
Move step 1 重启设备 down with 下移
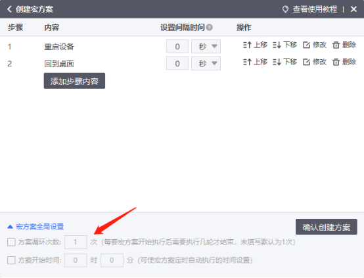pyautogui.click(x=285, y=45)
